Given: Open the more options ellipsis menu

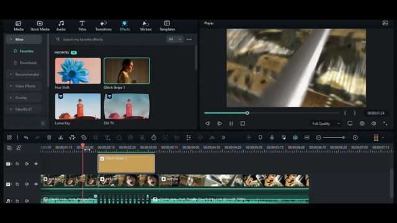Looking at the screenshot, I should [189, 40].
